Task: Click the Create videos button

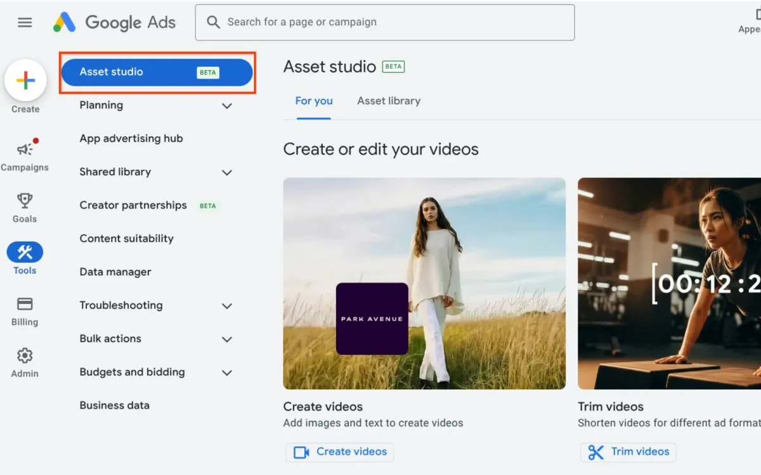Action: (x=339, y=452)
